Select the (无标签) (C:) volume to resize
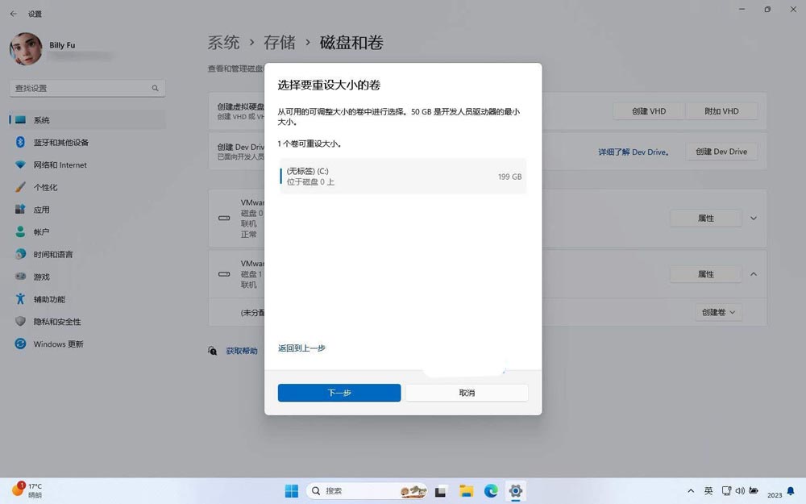 coord(401,176)
